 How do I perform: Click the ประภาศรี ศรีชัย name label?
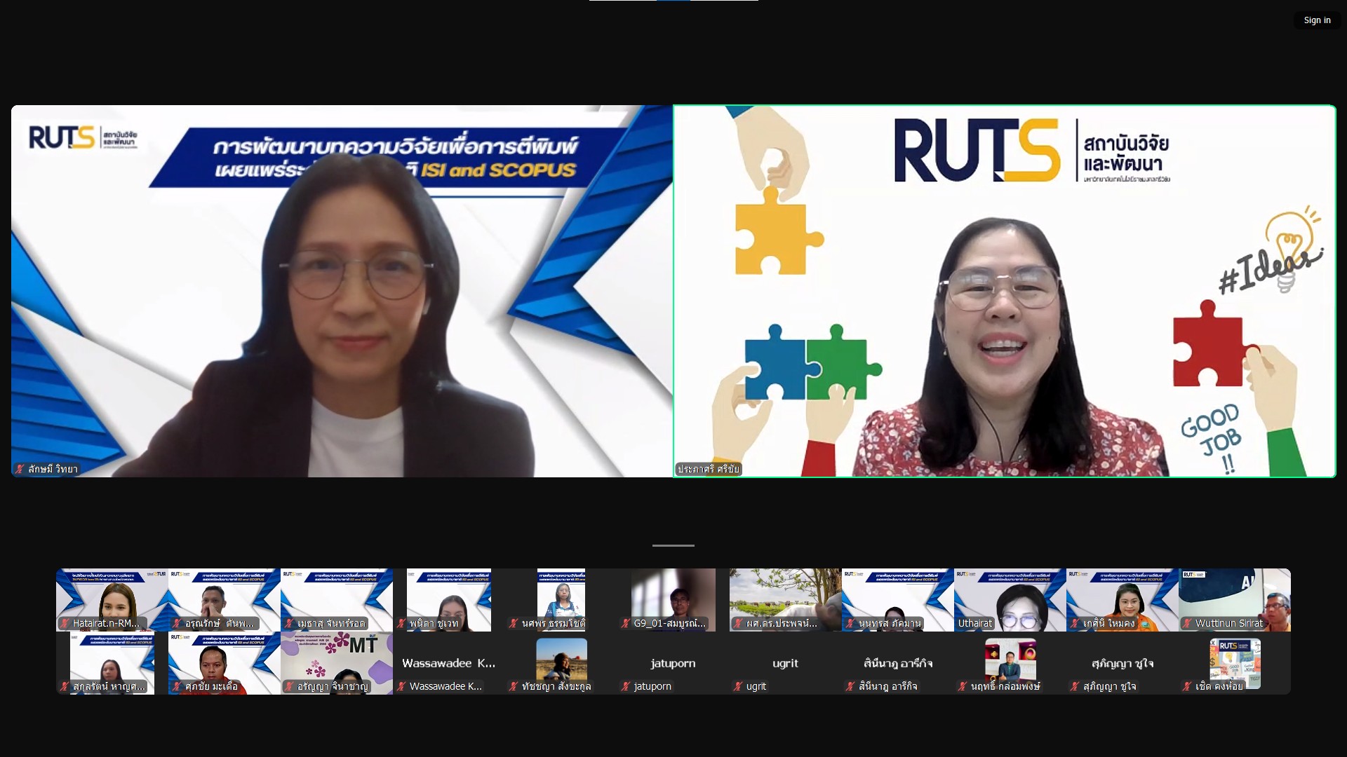click(x=708, y=469)
